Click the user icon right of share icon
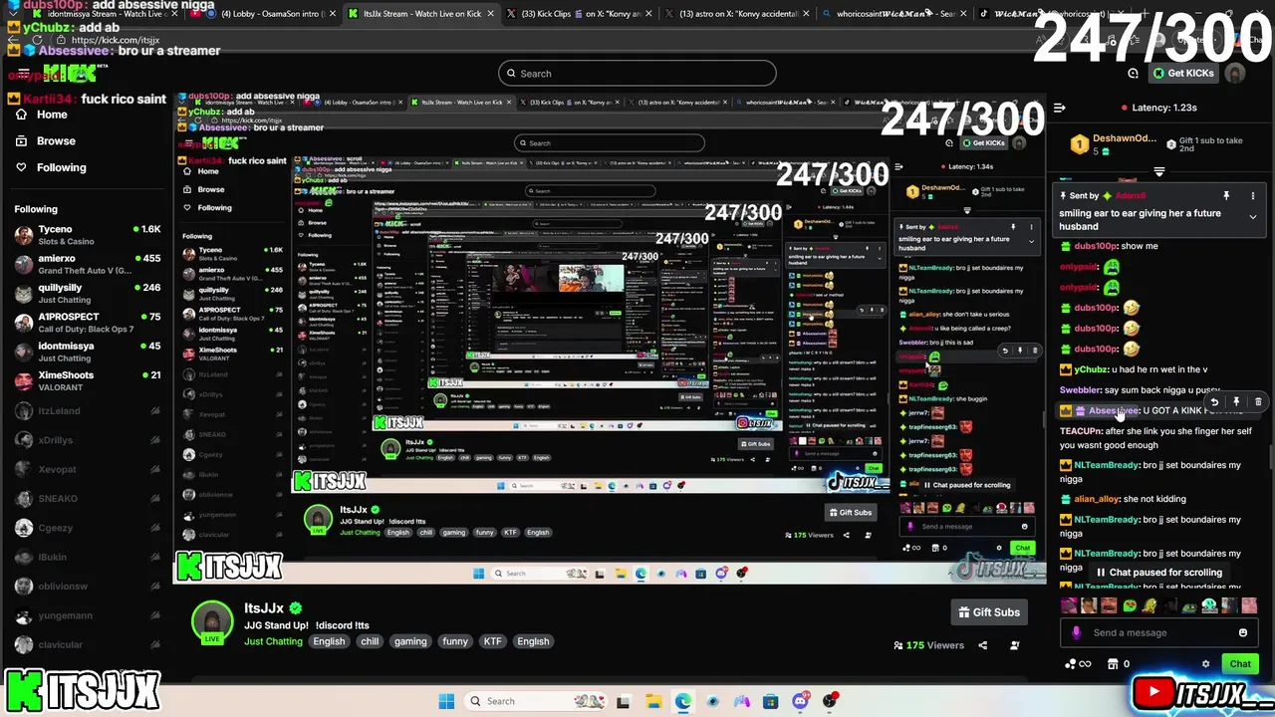The image size is (1275, 717). (1015, 645)
